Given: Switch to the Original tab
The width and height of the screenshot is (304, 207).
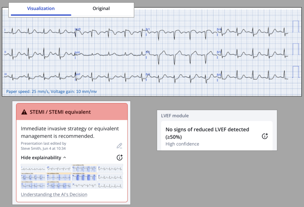Looking at the screenshot, I should click(x=101, y=9).
